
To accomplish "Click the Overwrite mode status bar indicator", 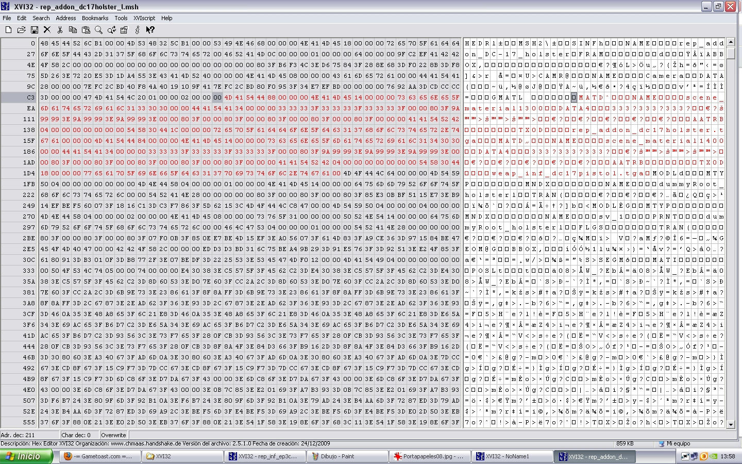I will [x=113, y=435].
